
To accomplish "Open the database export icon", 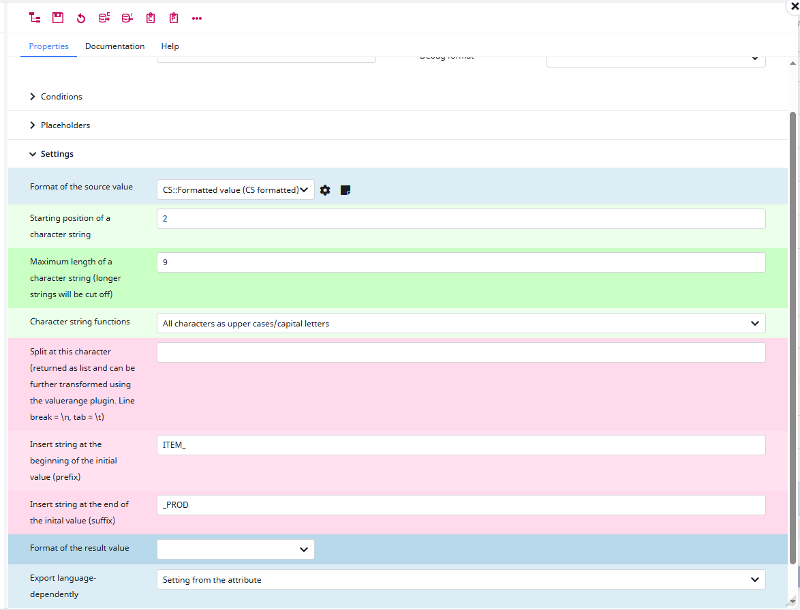I will pyautogui.click(x=104, y=18).
